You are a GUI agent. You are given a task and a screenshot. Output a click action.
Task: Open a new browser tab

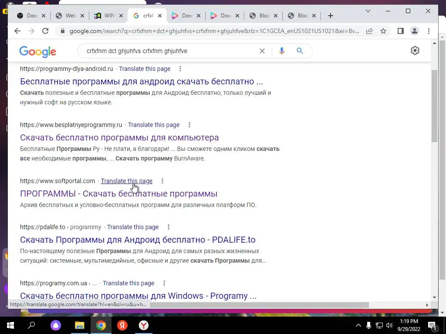click(330, 16)
